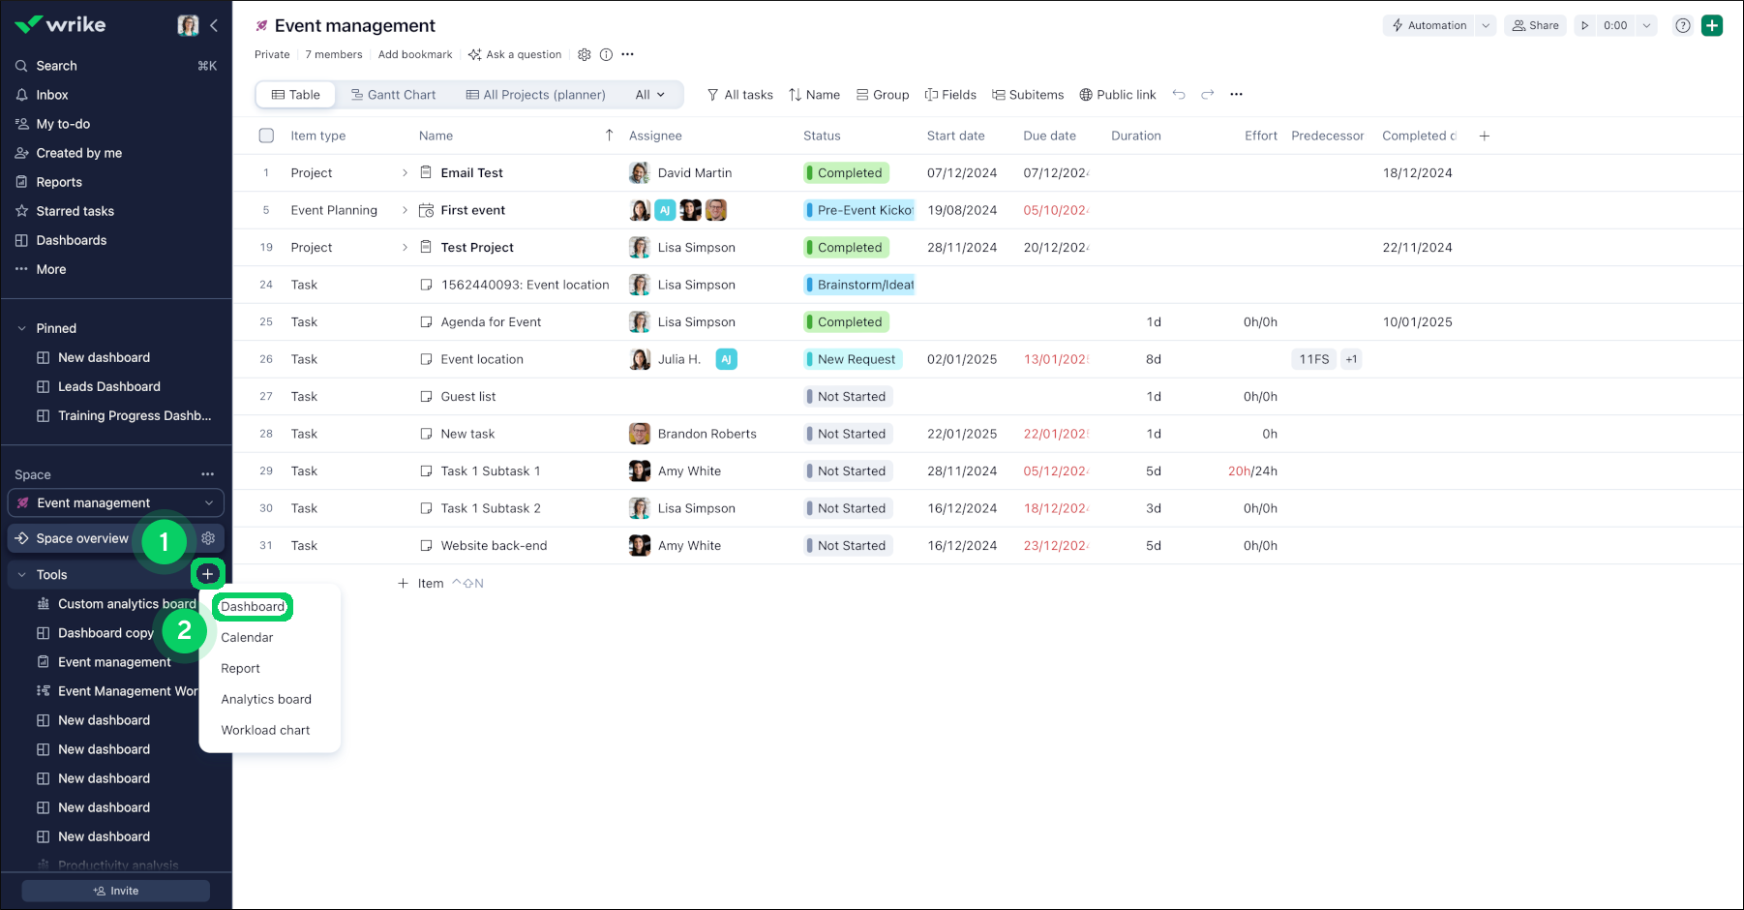Click the Group icon in the toolbar
1744x910 pixels.
coord(882,94)
